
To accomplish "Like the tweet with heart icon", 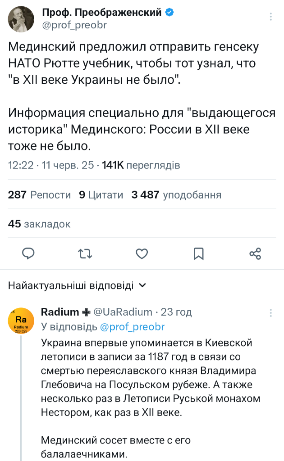I will coord(142,253).
